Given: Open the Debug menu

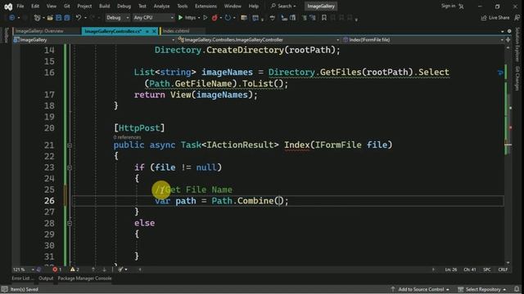Looking at the screenshot, I should [x=124, y=6].
